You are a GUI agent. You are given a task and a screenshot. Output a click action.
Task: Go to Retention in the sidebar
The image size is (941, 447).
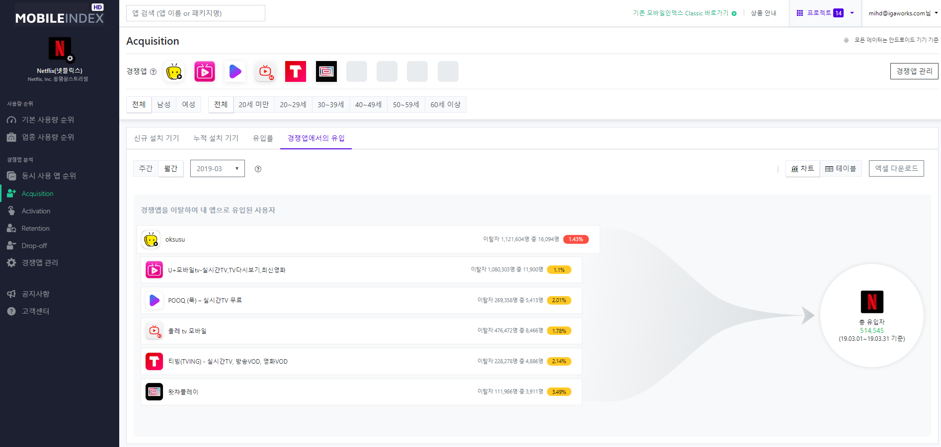tap(35, 228)
